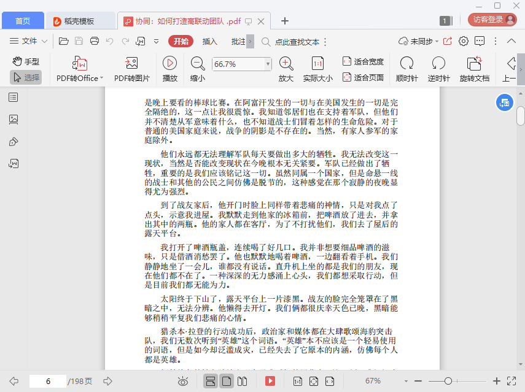Click the page number field showing 6
Viewport: 525px width, 392px height.
point(48,382)
